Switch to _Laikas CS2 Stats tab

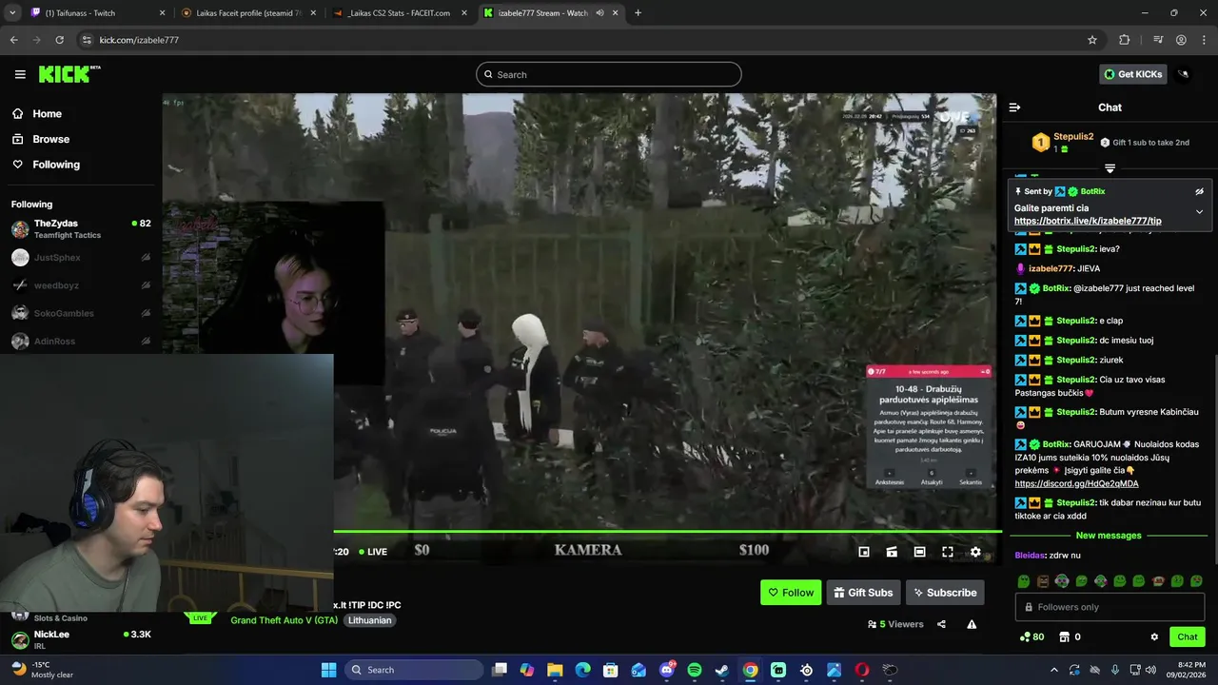(x=400, y=13)
